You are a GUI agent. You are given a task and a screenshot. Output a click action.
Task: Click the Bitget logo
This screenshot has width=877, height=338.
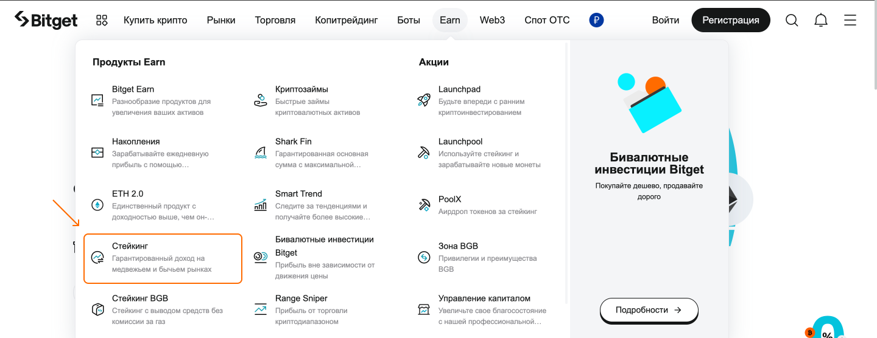tap(46, 20)
